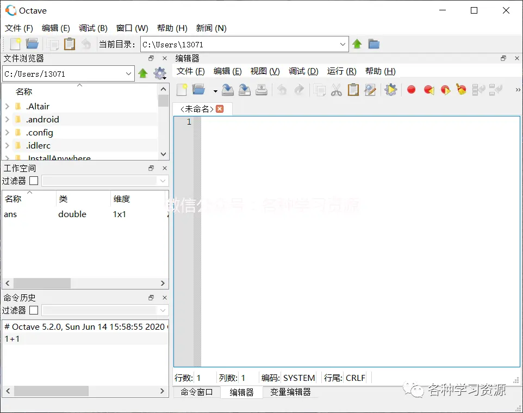The width and height of the screenshot is (523, 413).
Task: Open file browser path dropdown
Action: [x=128, y=74]
